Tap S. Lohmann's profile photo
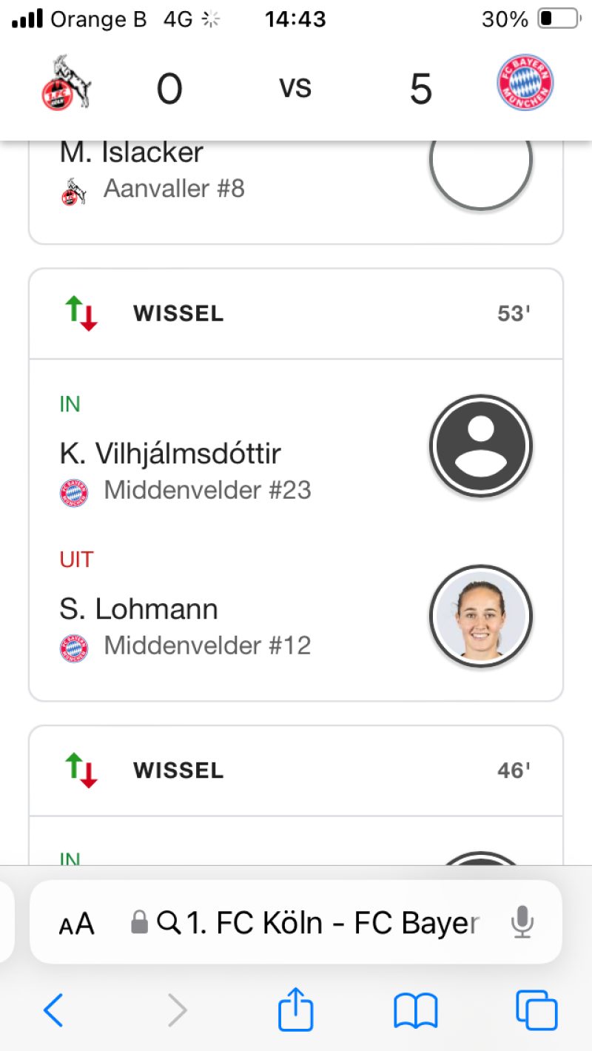 click(x=481, y=617)
